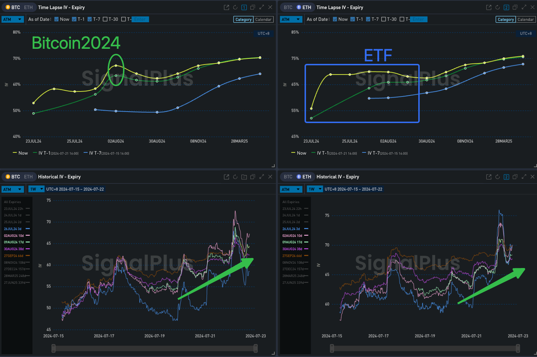Uncheck Now in BTC Time Lapse panel

tap(57, 19)
